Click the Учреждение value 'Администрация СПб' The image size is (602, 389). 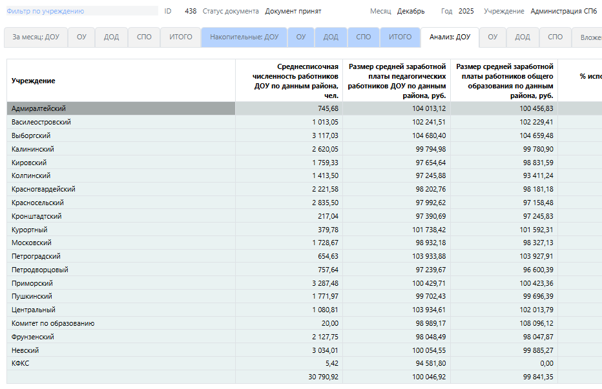point(563,11)
